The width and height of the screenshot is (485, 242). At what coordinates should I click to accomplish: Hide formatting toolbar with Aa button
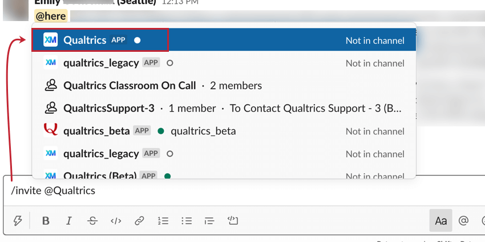click(x=440, y=221)
